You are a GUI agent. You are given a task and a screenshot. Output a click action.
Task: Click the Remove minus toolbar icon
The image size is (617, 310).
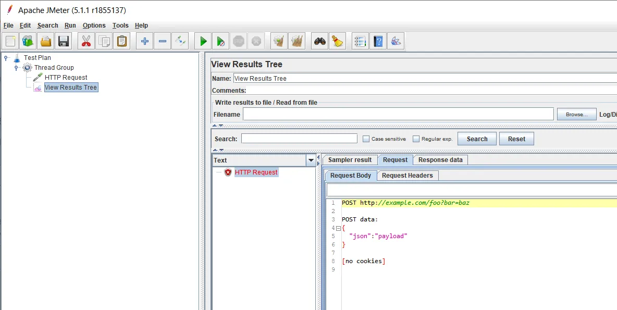coord(163,41)
